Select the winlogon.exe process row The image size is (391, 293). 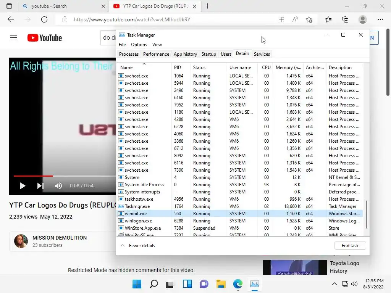coord(240,221)
